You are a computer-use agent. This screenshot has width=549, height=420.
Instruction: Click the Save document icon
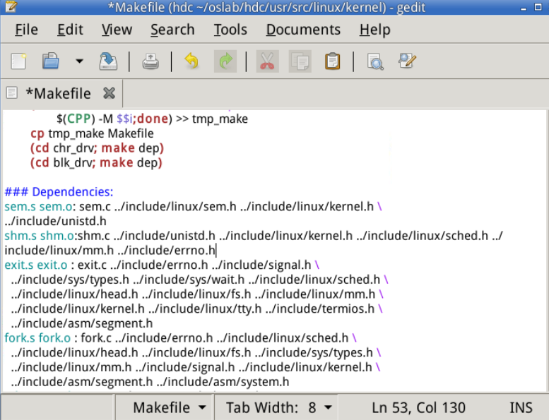pyautogui.click(x=108, y=61)
